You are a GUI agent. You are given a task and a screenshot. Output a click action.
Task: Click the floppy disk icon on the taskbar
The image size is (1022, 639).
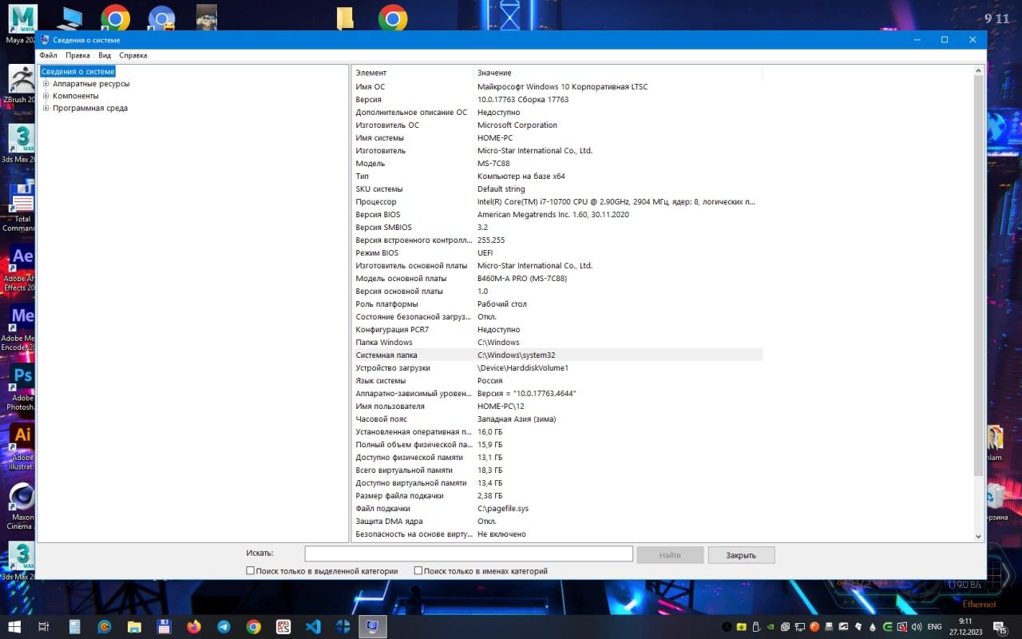point(164,627)
